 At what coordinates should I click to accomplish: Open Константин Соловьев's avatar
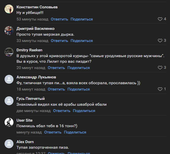click(9, 9)
